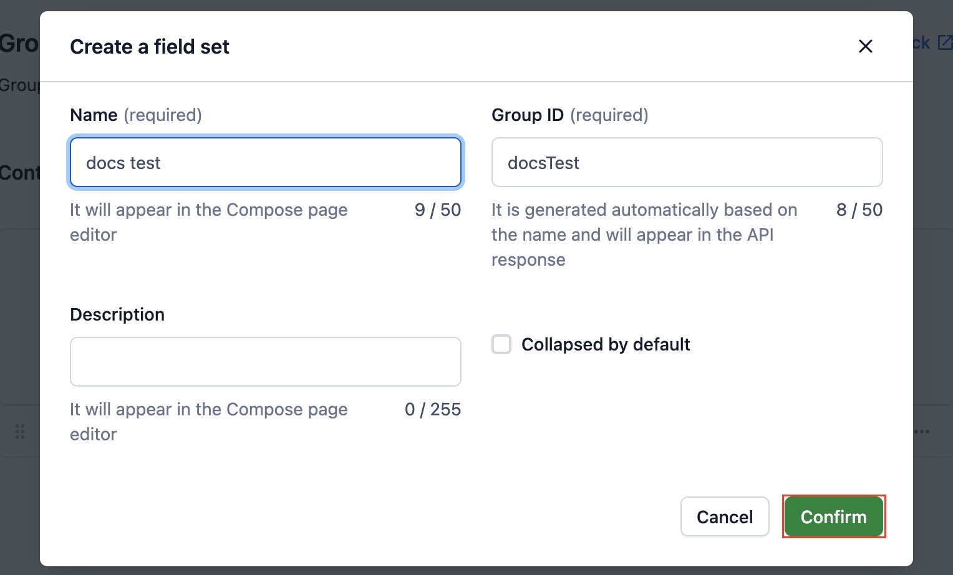953x575 pixels.
Task: Click the '8 / 50' Group ID counter
Action: (859, 210)
